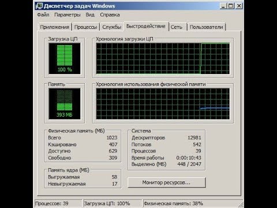Click the Физическая память (МБ) group label
Image resolution: width=277 pixels, height=208 pixels.
pos(76,131)
